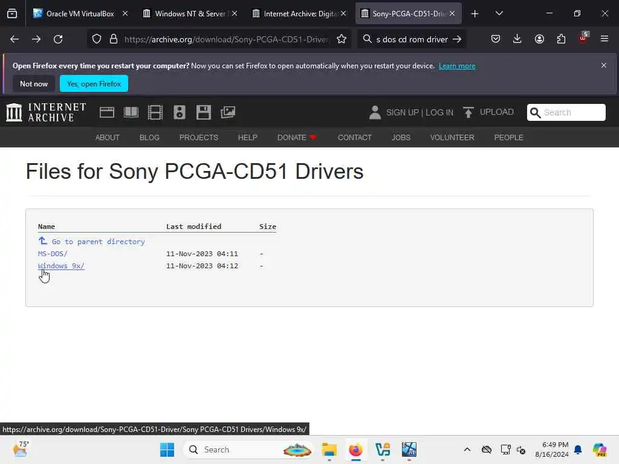Reload the current page
Screen dimensions: 619x464
click(58, 39)
